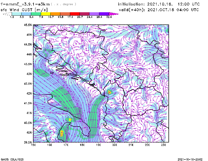Click the 'GrADS: COLA/IGES' credit text
The height and width of the screenshot is (161, 208).
(12, 159)
